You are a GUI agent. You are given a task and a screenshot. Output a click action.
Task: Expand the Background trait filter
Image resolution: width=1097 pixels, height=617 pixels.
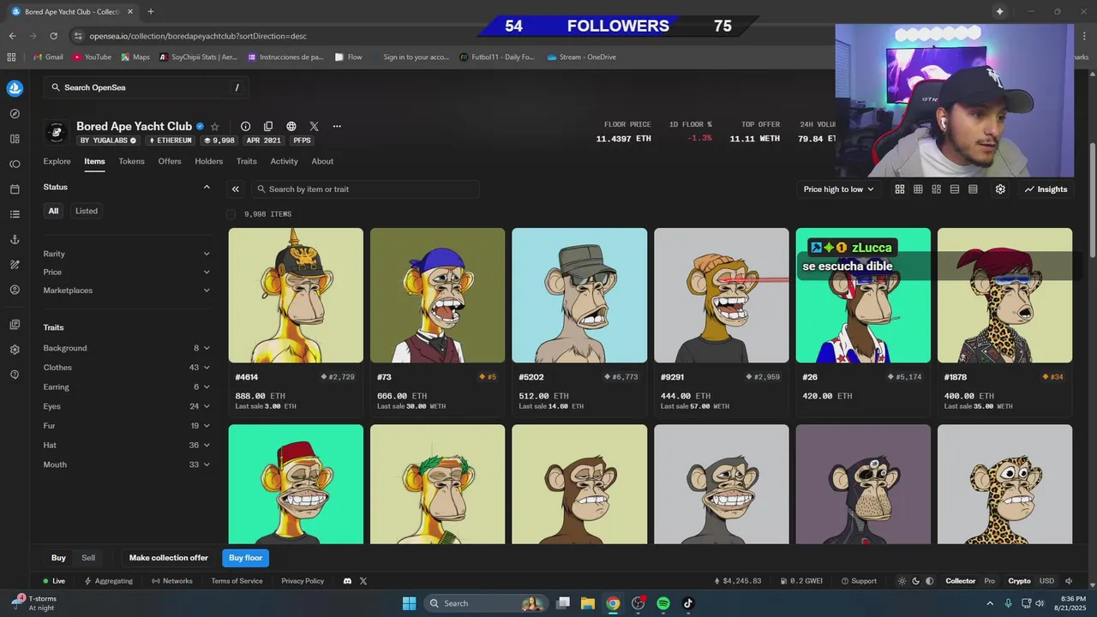[x=127, y=348]
